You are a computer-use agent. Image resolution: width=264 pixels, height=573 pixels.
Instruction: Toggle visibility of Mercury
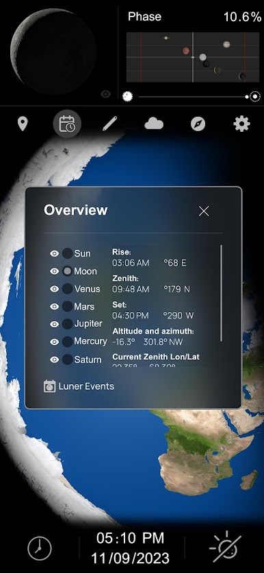pos(54,342)
